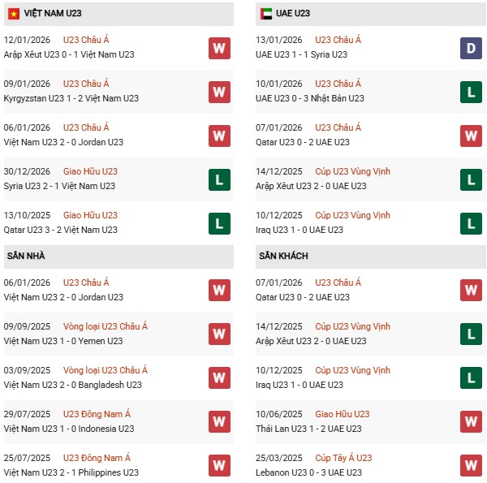Click W badge for Lebanon 0-3 UAE
487x483 pixels.
click(x=472, y=466)
